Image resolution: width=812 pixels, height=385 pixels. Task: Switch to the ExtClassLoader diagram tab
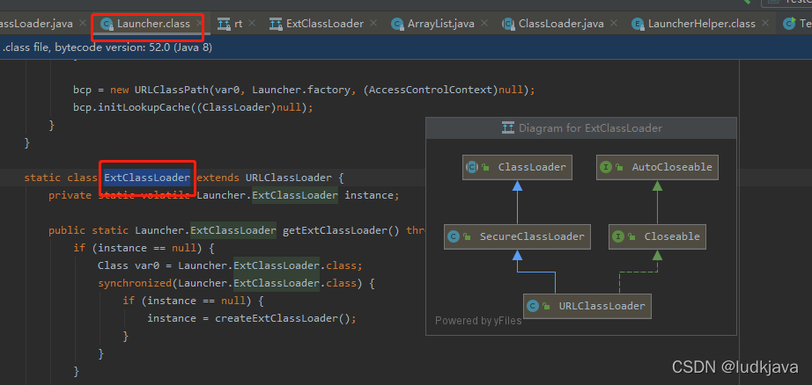(x=325, y=24)
